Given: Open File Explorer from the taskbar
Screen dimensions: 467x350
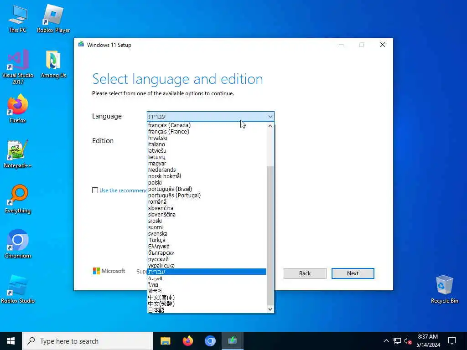Looking at the screenshot, I should (165, 341).
